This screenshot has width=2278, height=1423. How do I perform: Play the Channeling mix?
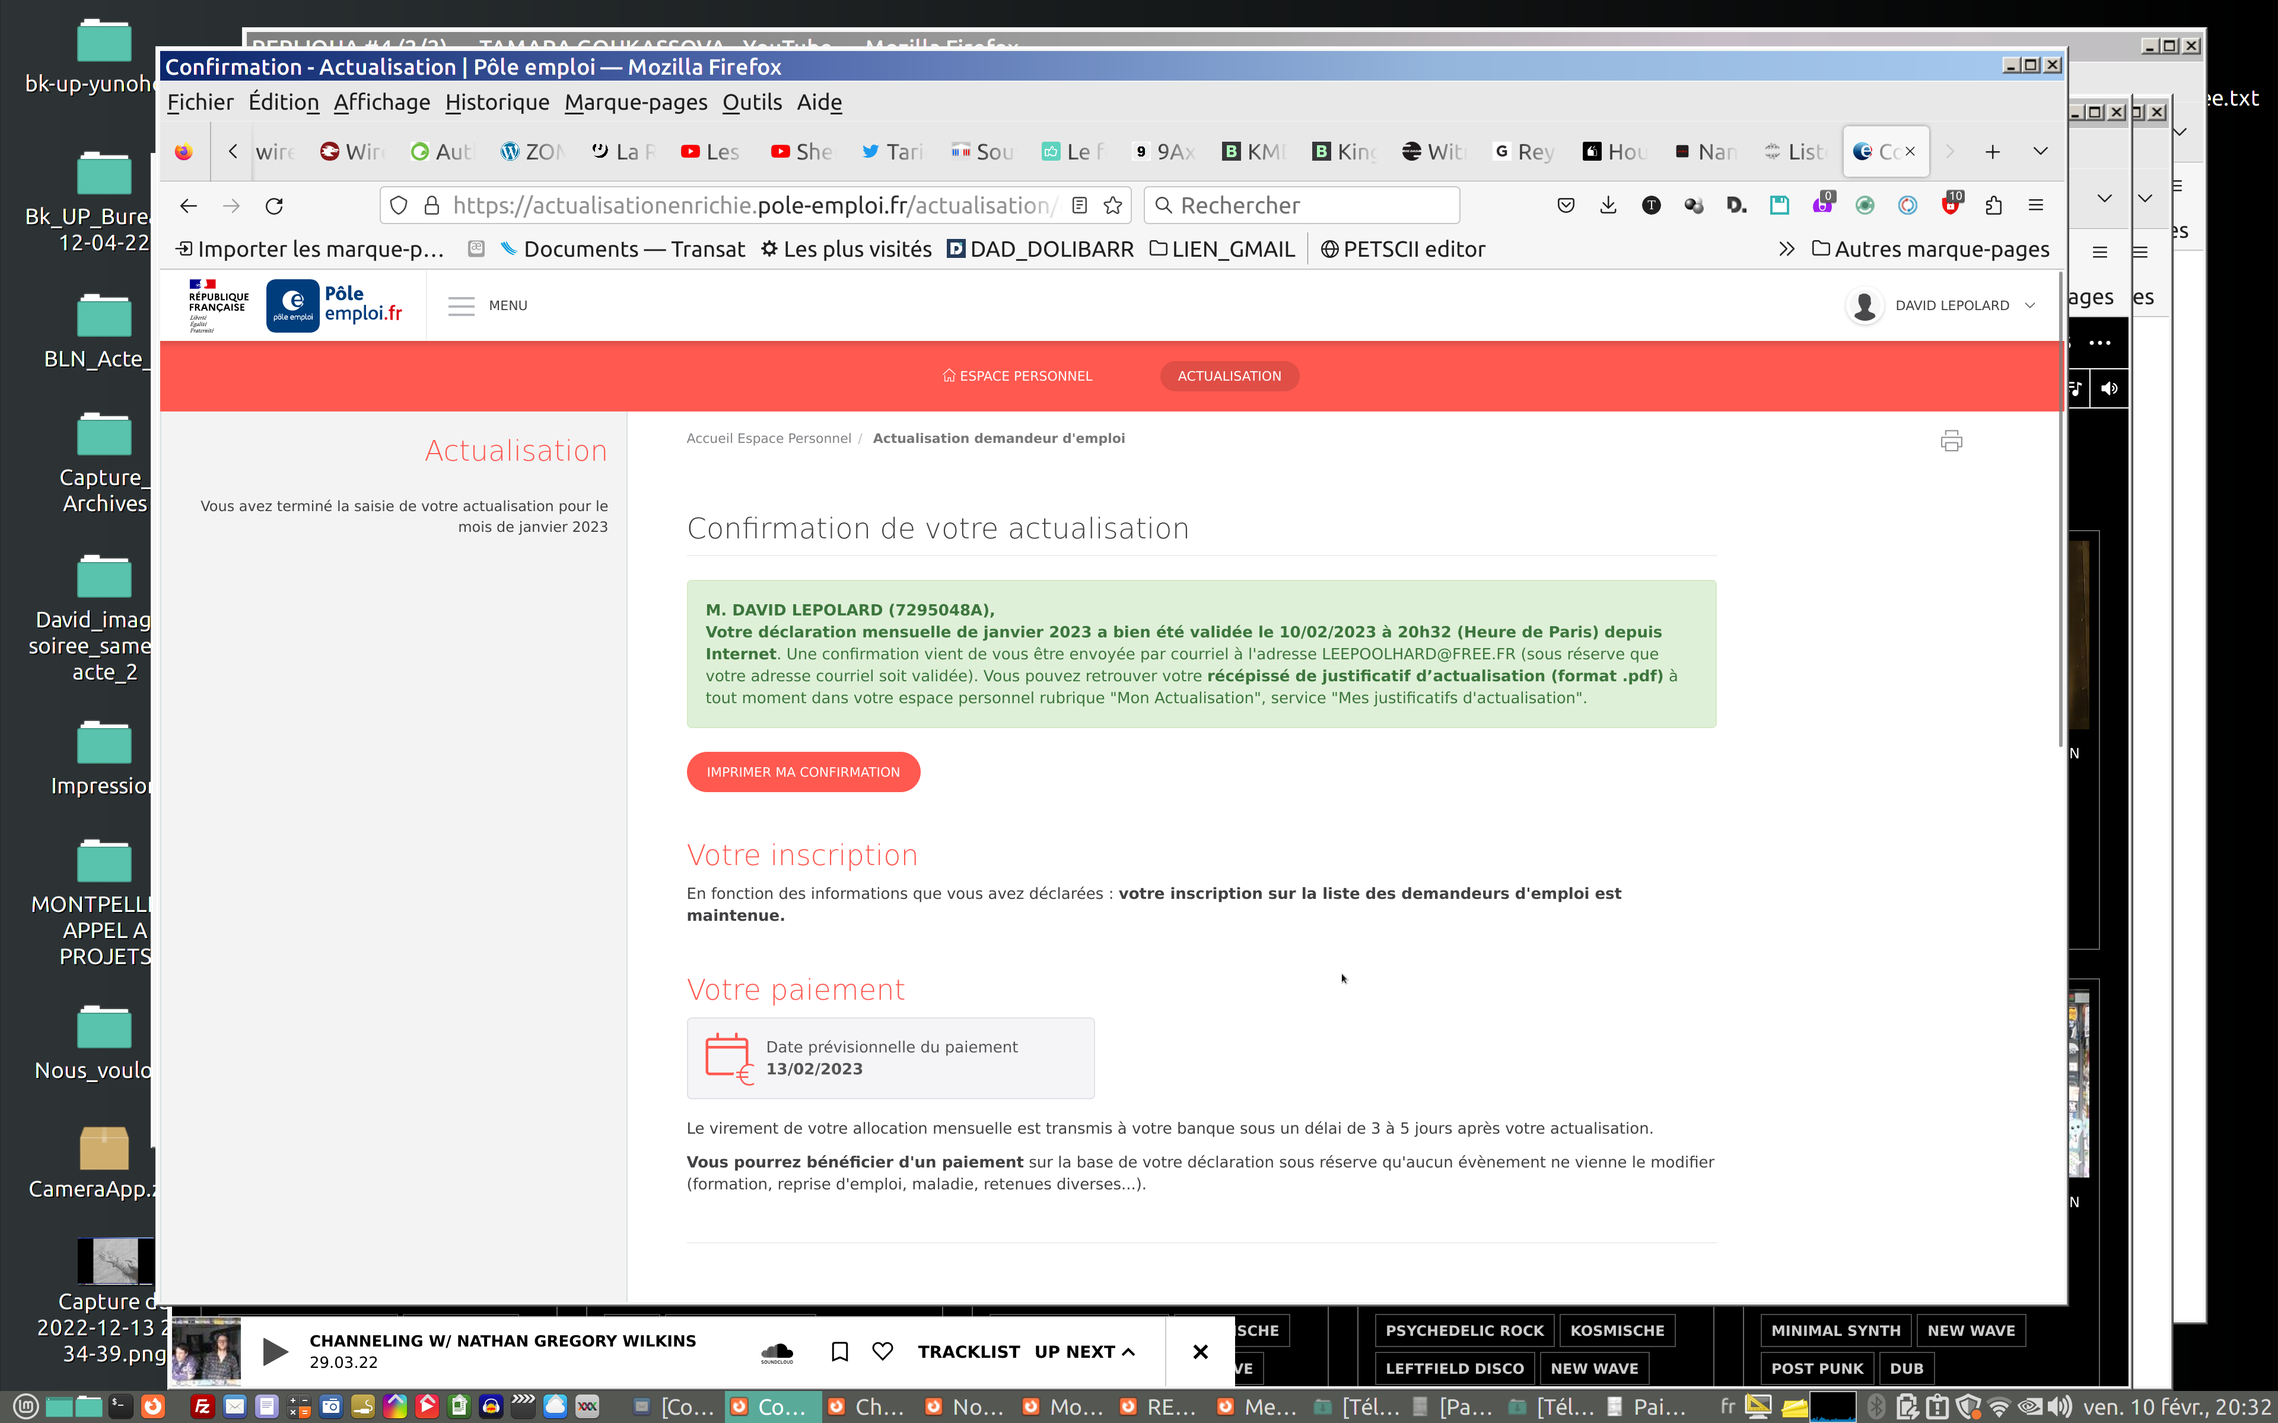pos(275,1351)
